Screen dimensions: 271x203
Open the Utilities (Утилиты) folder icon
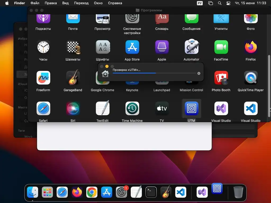[x=221, y=19]
